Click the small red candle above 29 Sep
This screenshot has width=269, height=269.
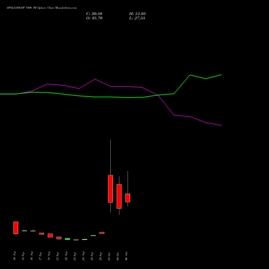tap(102, 233)
